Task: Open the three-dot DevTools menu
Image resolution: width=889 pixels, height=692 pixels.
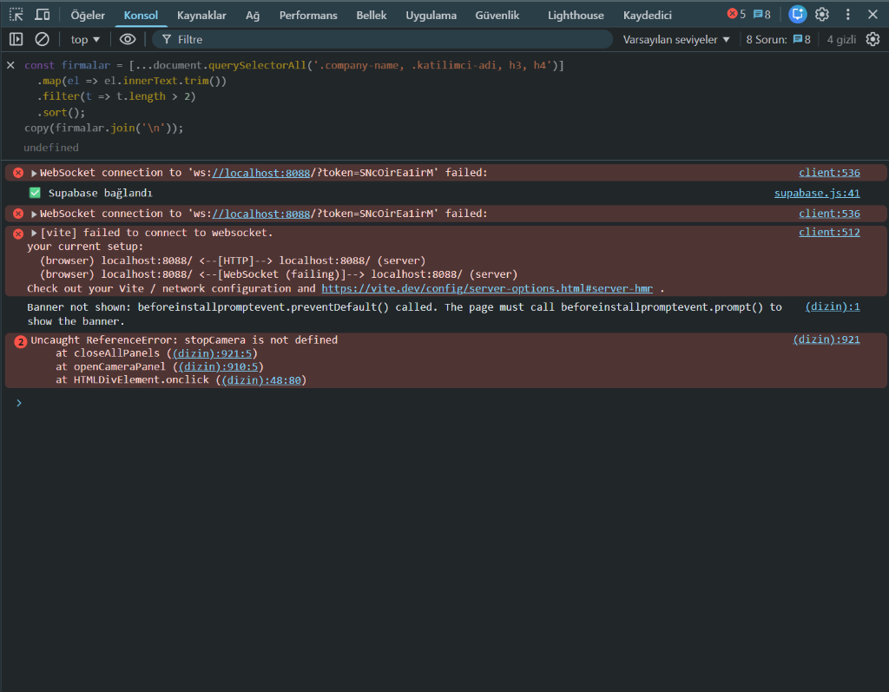Action: 847,14
